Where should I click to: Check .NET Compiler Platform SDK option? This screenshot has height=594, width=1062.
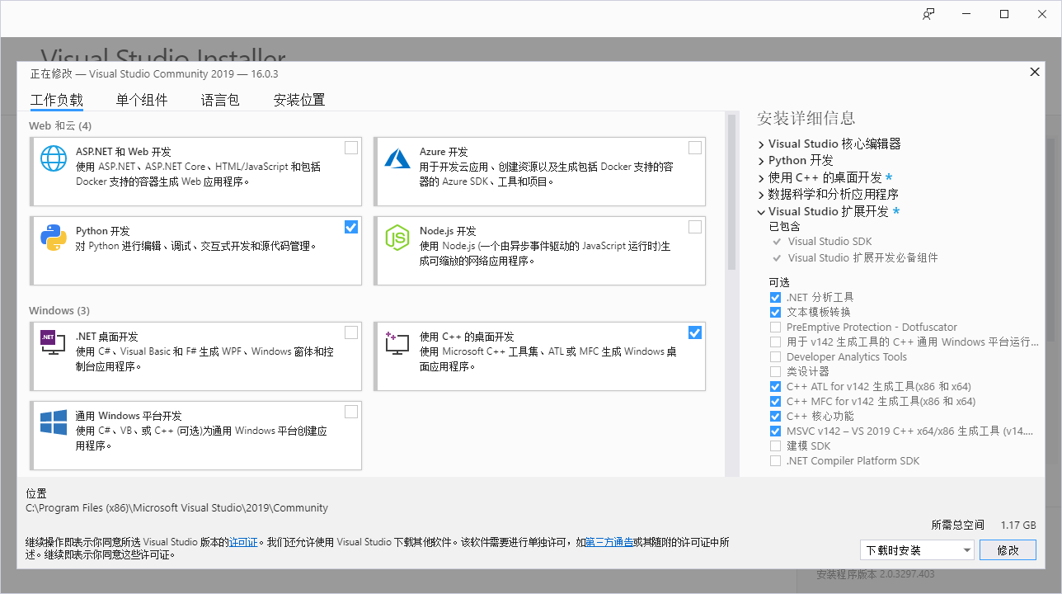[x=775, y=460]
